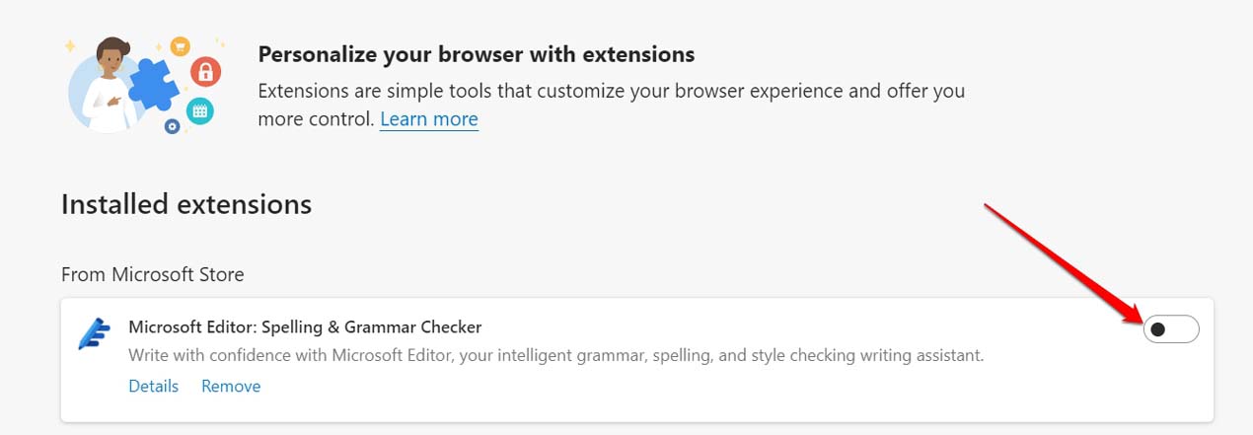
Task: Enable the Microsoft Editor extension toggle
Action: 1170,329
